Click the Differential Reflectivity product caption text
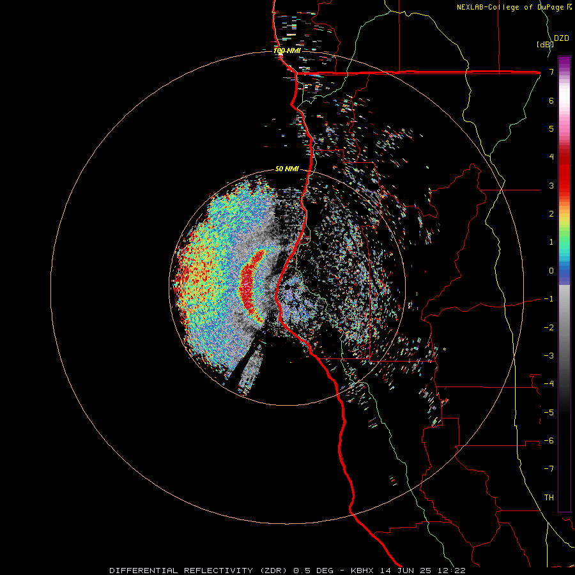This screenshot has width=575, height=575. tap(287, 571)
